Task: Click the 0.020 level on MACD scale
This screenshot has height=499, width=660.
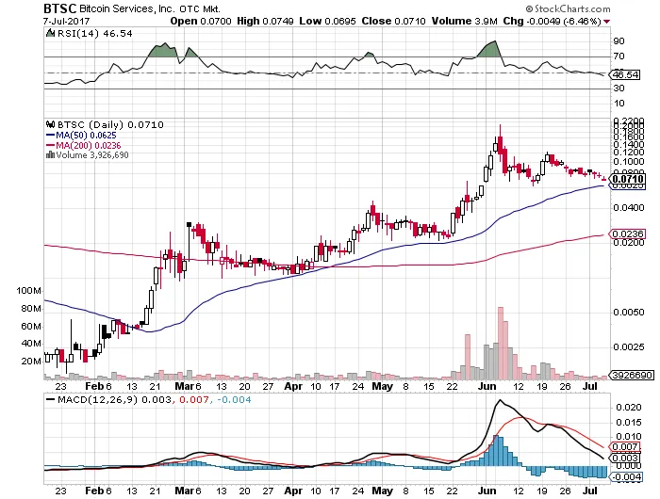Action: [629, 408]
